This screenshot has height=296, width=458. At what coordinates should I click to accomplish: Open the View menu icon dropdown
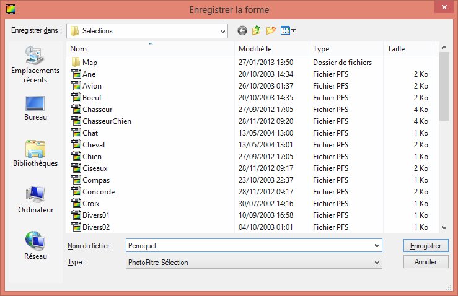pyautogui.click(x=288, y=30)
